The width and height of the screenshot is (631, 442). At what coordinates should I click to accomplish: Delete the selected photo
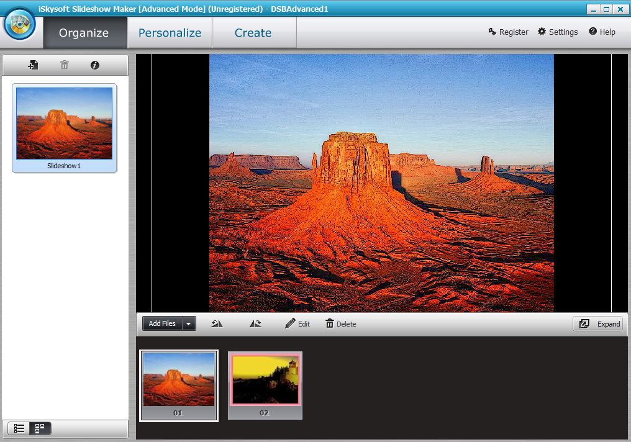(340, 323)
